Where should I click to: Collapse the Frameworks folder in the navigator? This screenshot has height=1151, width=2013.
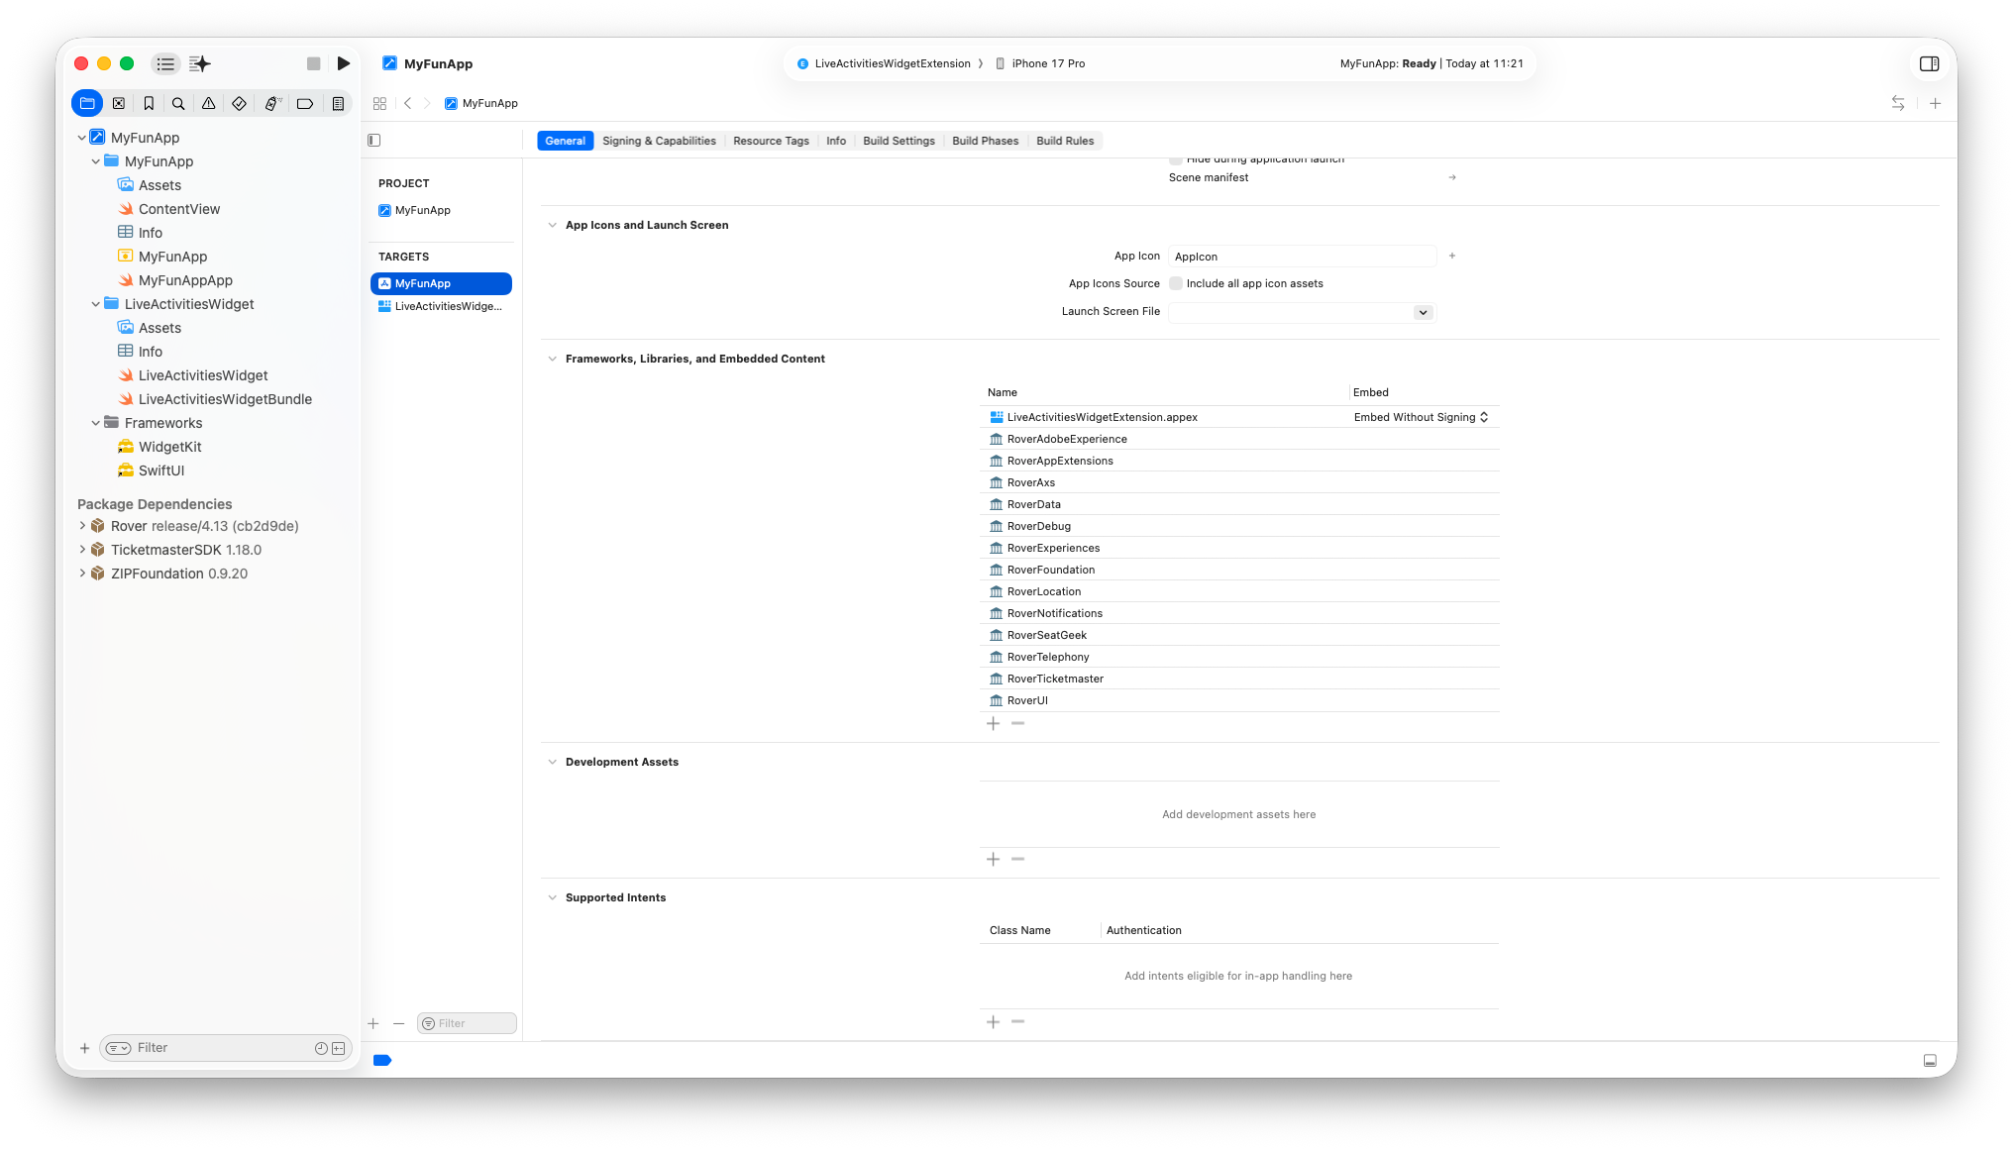click(x=96, y=423)
